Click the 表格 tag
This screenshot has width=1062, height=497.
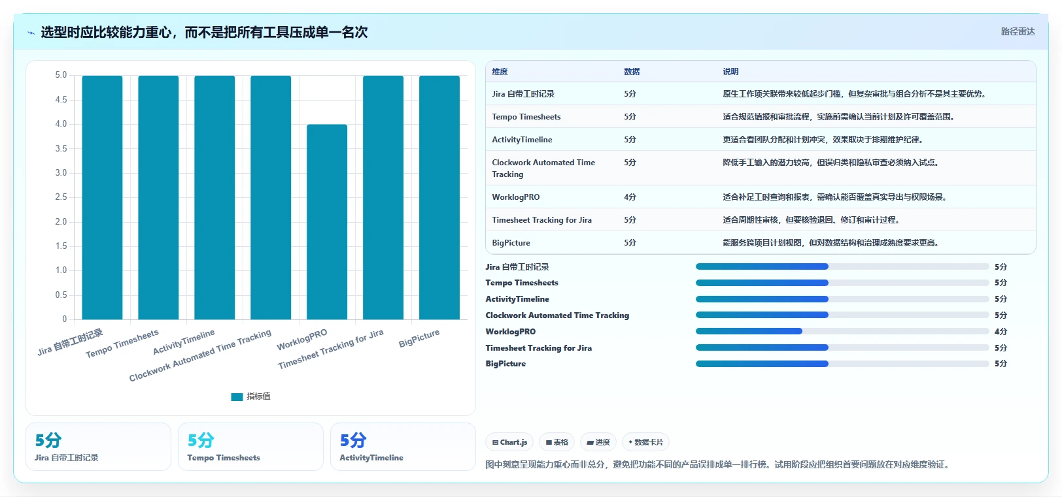pyautogui.click(x=557, y=442)
